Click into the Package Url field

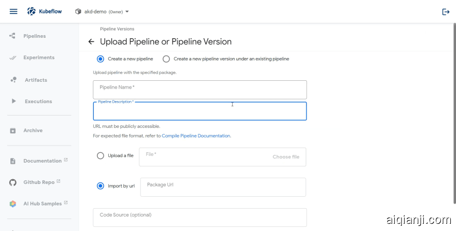coord(223,187)
